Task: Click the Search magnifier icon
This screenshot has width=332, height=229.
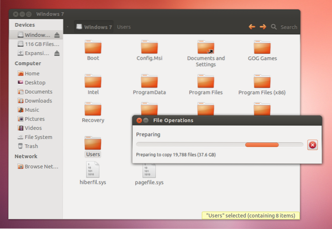Action: point(274,27)
